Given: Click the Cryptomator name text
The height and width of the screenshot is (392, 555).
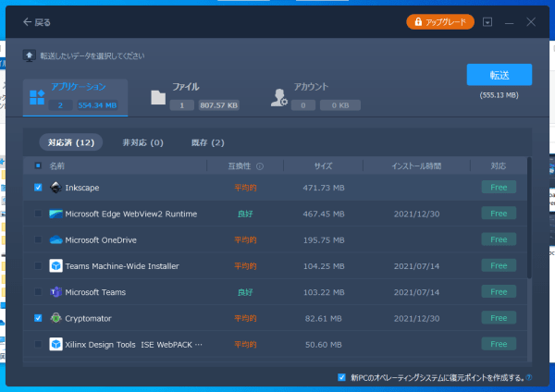Looking at the screenshot, I should click(88, 318).
